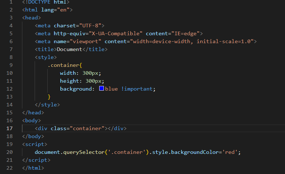Viewport: 285px width, 174px height.
Task: Click the opening <head> tag on line 3
Action: (x=31, y=18)
